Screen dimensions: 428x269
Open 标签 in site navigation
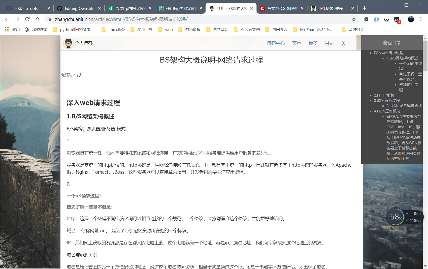pyautogui.click(x=313, y=43)
